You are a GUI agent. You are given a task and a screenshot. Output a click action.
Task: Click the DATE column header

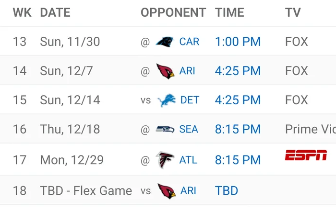click(x=55, y=12)
